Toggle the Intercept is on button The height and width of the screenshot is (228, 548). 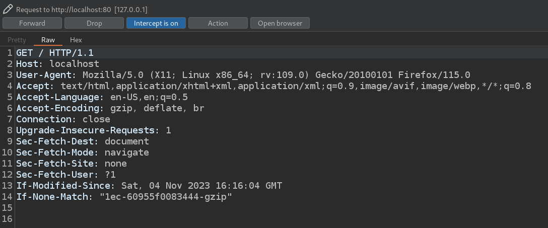click(x=156, y=23)
